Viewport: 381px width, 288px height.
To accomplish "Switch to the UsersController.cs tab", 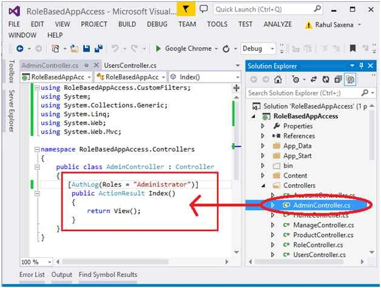I will click(x=130, y=65).
